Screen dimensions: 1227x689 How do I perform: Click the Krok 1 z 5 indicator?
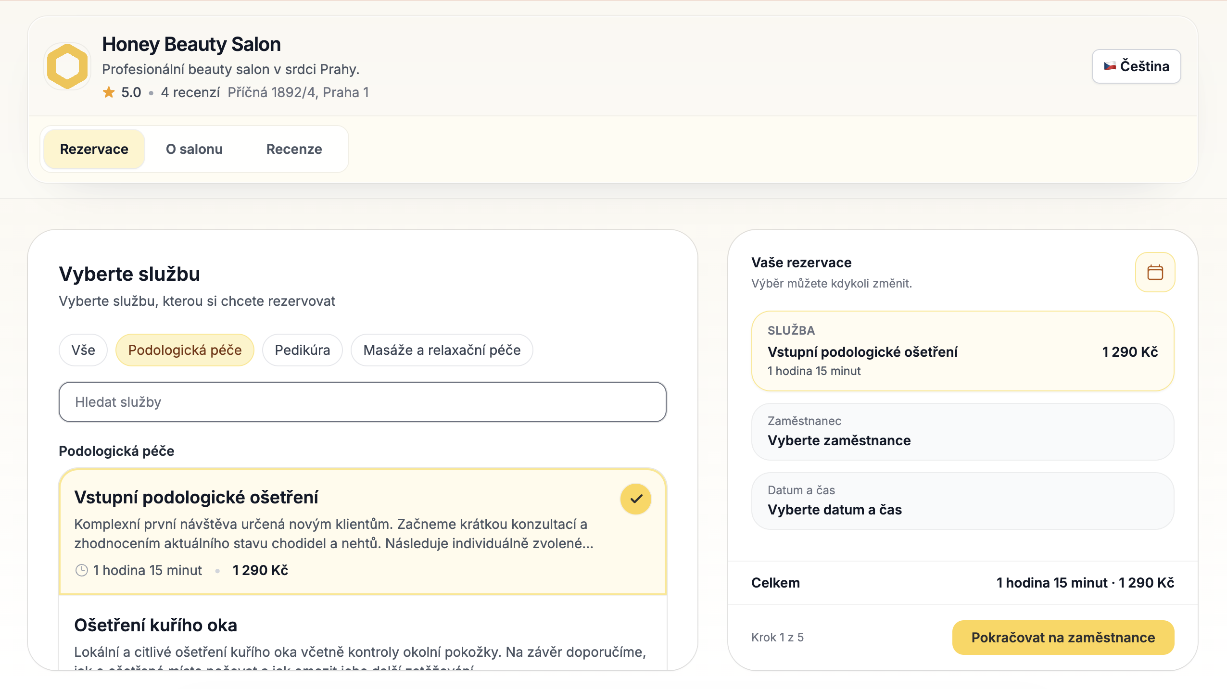coord(777,638)
